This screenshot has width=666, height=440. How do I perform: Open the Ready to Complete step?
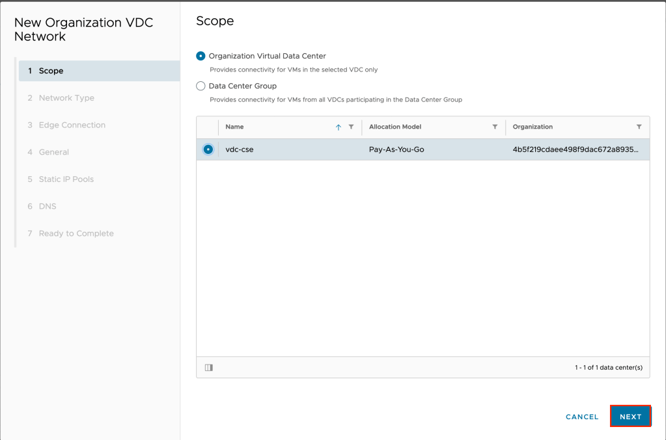pos(76,233)
